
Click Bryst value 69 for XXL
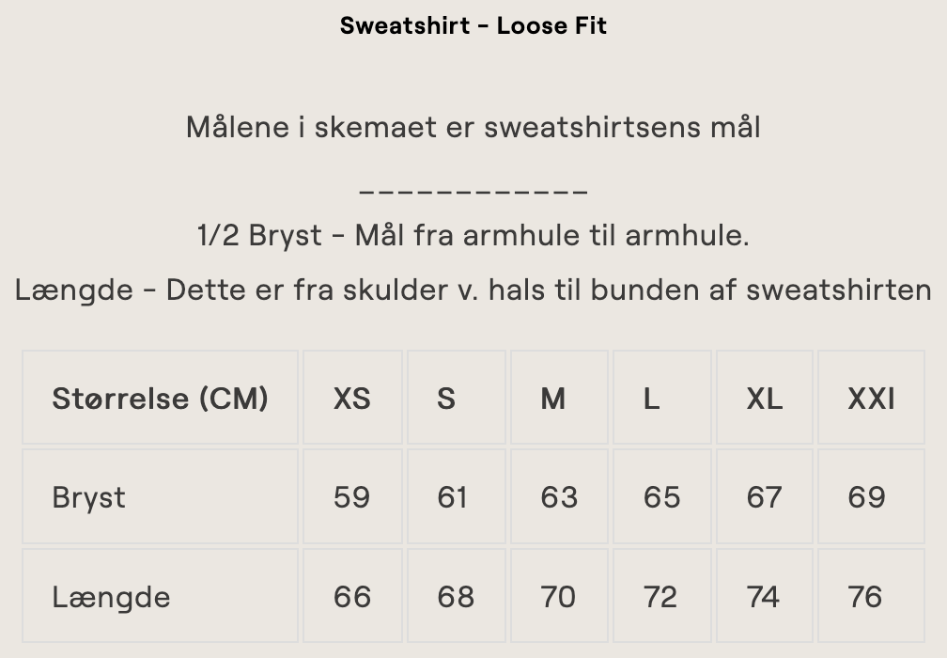pyautogui.click(x=866, y=497)
